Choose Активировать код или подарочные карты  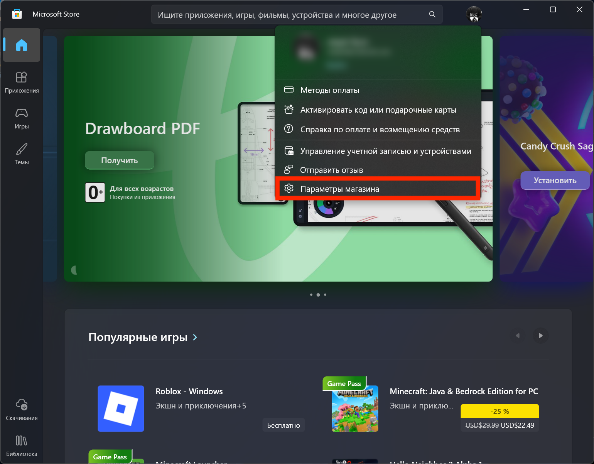(x=378, y=110)
